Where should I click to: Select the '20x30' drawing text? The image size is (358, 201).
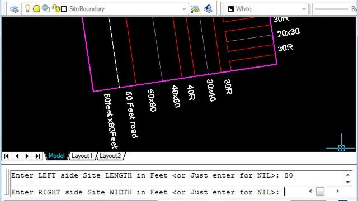point(289,32)
